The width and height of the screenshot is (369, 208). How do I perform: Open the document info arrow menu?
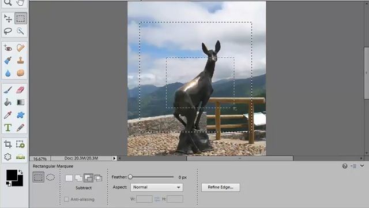[114, 158]
